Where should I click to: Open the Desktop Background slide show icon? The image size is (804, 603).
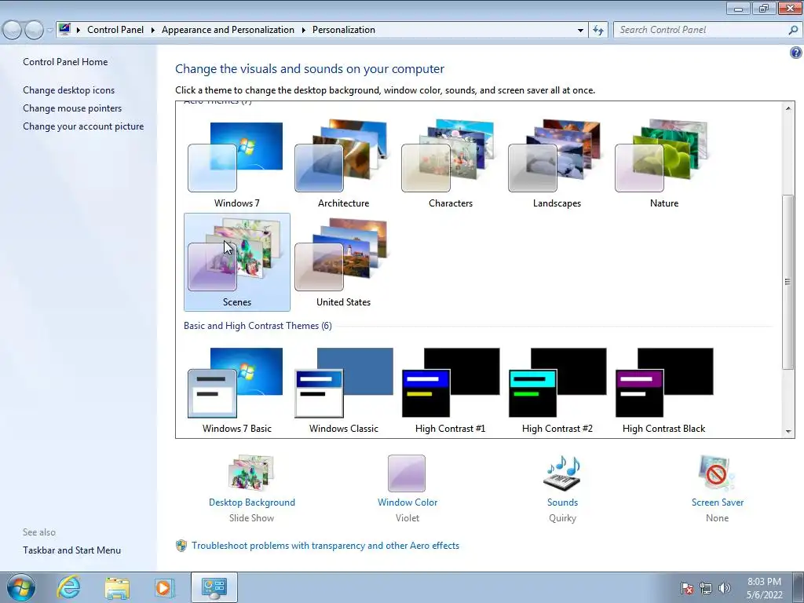[x=251, y=473]
